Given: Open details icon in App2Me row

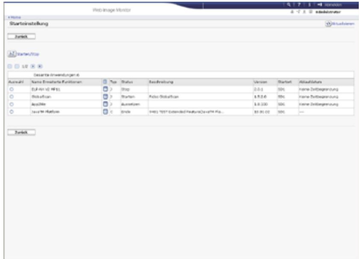Looking at the screenshot, I should point(105,104).
